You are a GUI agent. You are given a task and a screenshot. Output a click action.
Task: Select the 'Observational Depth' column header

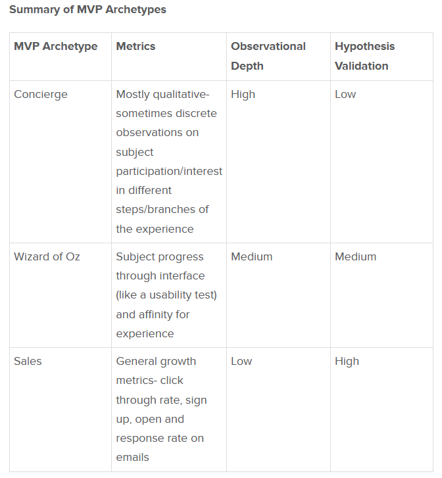pyautogui.click(x=268, y=56)
